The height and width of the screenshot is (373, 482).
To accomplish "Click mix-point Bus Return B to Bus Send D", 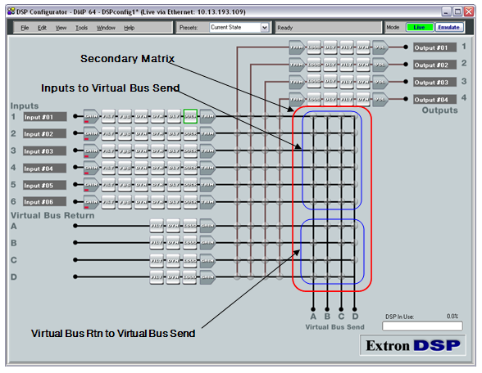I will 355,243.
